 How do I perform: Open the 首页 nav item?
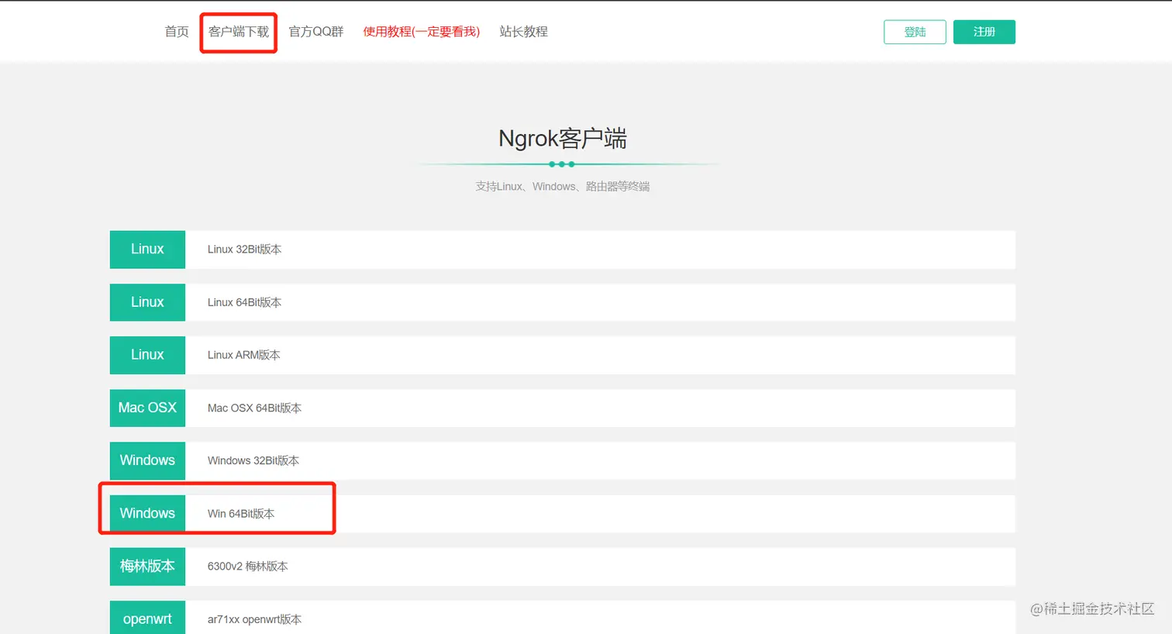click(177, 32)
